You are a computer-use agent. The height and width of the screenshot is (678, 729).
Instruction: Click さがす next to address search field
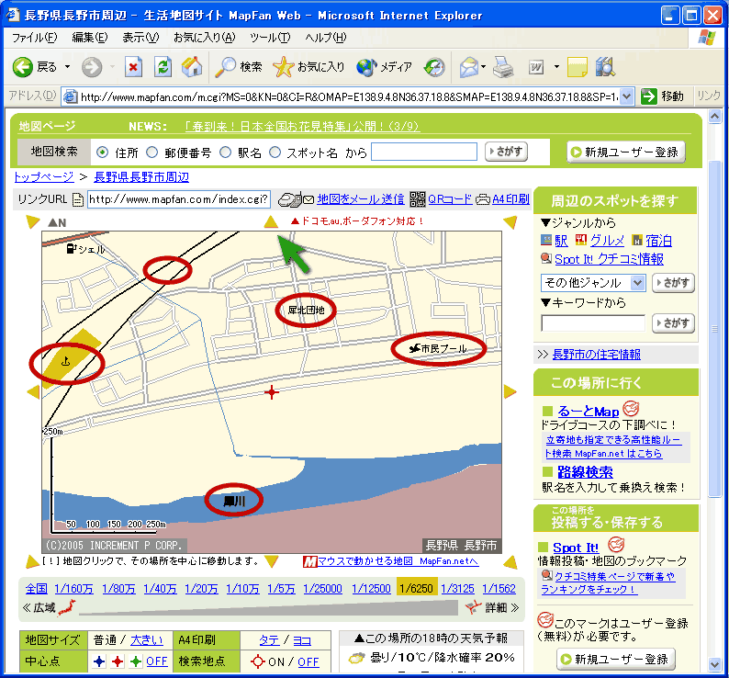[x=506, y=152]
